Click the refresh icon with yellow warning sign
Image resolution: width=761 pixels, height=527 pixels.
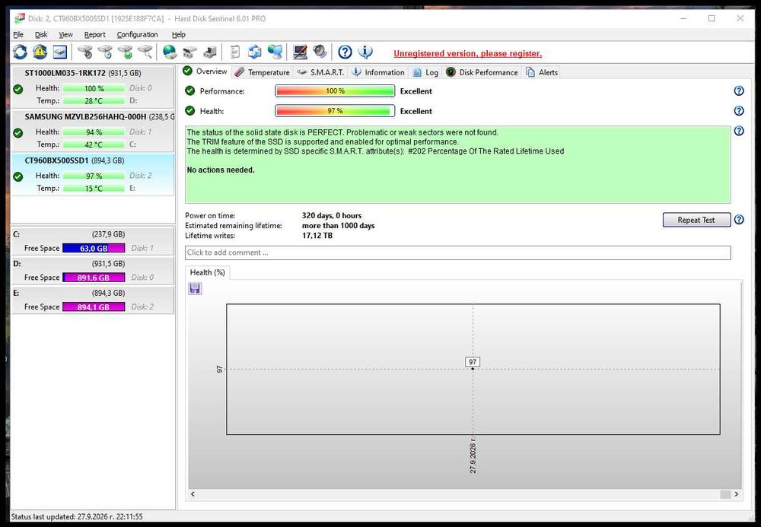[x=40, y=52]
